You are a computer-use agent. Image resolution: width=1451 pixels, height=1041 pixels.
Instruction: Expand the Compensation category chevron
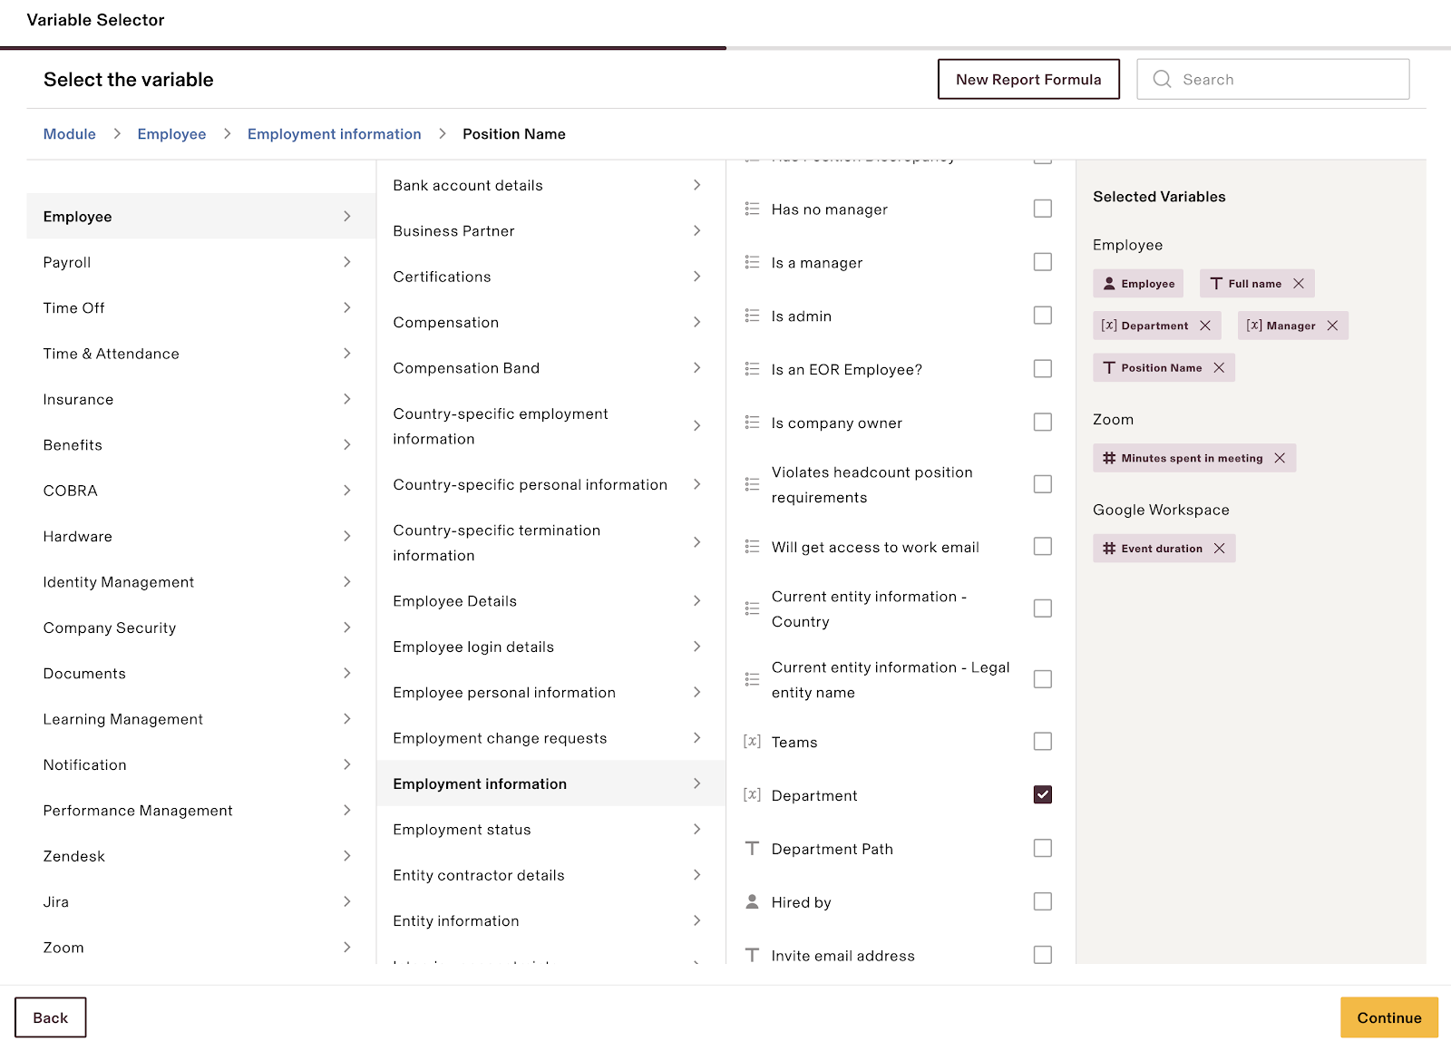click(696, 322)
